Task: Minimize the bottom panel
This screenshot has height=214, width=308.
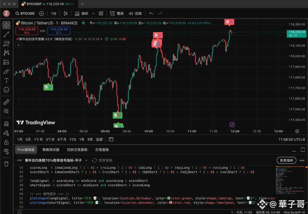Action: (x=294, y=150)
